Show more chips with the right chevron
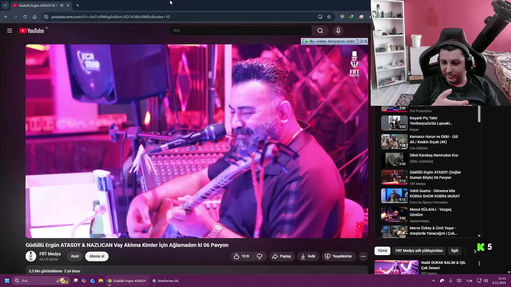This screenshot has width=511, height=287. (475, 251)
